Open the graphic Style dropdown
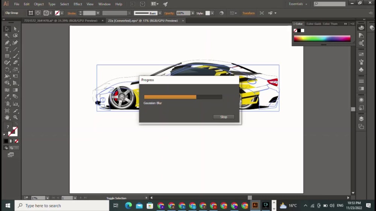 tap(212, 13)
